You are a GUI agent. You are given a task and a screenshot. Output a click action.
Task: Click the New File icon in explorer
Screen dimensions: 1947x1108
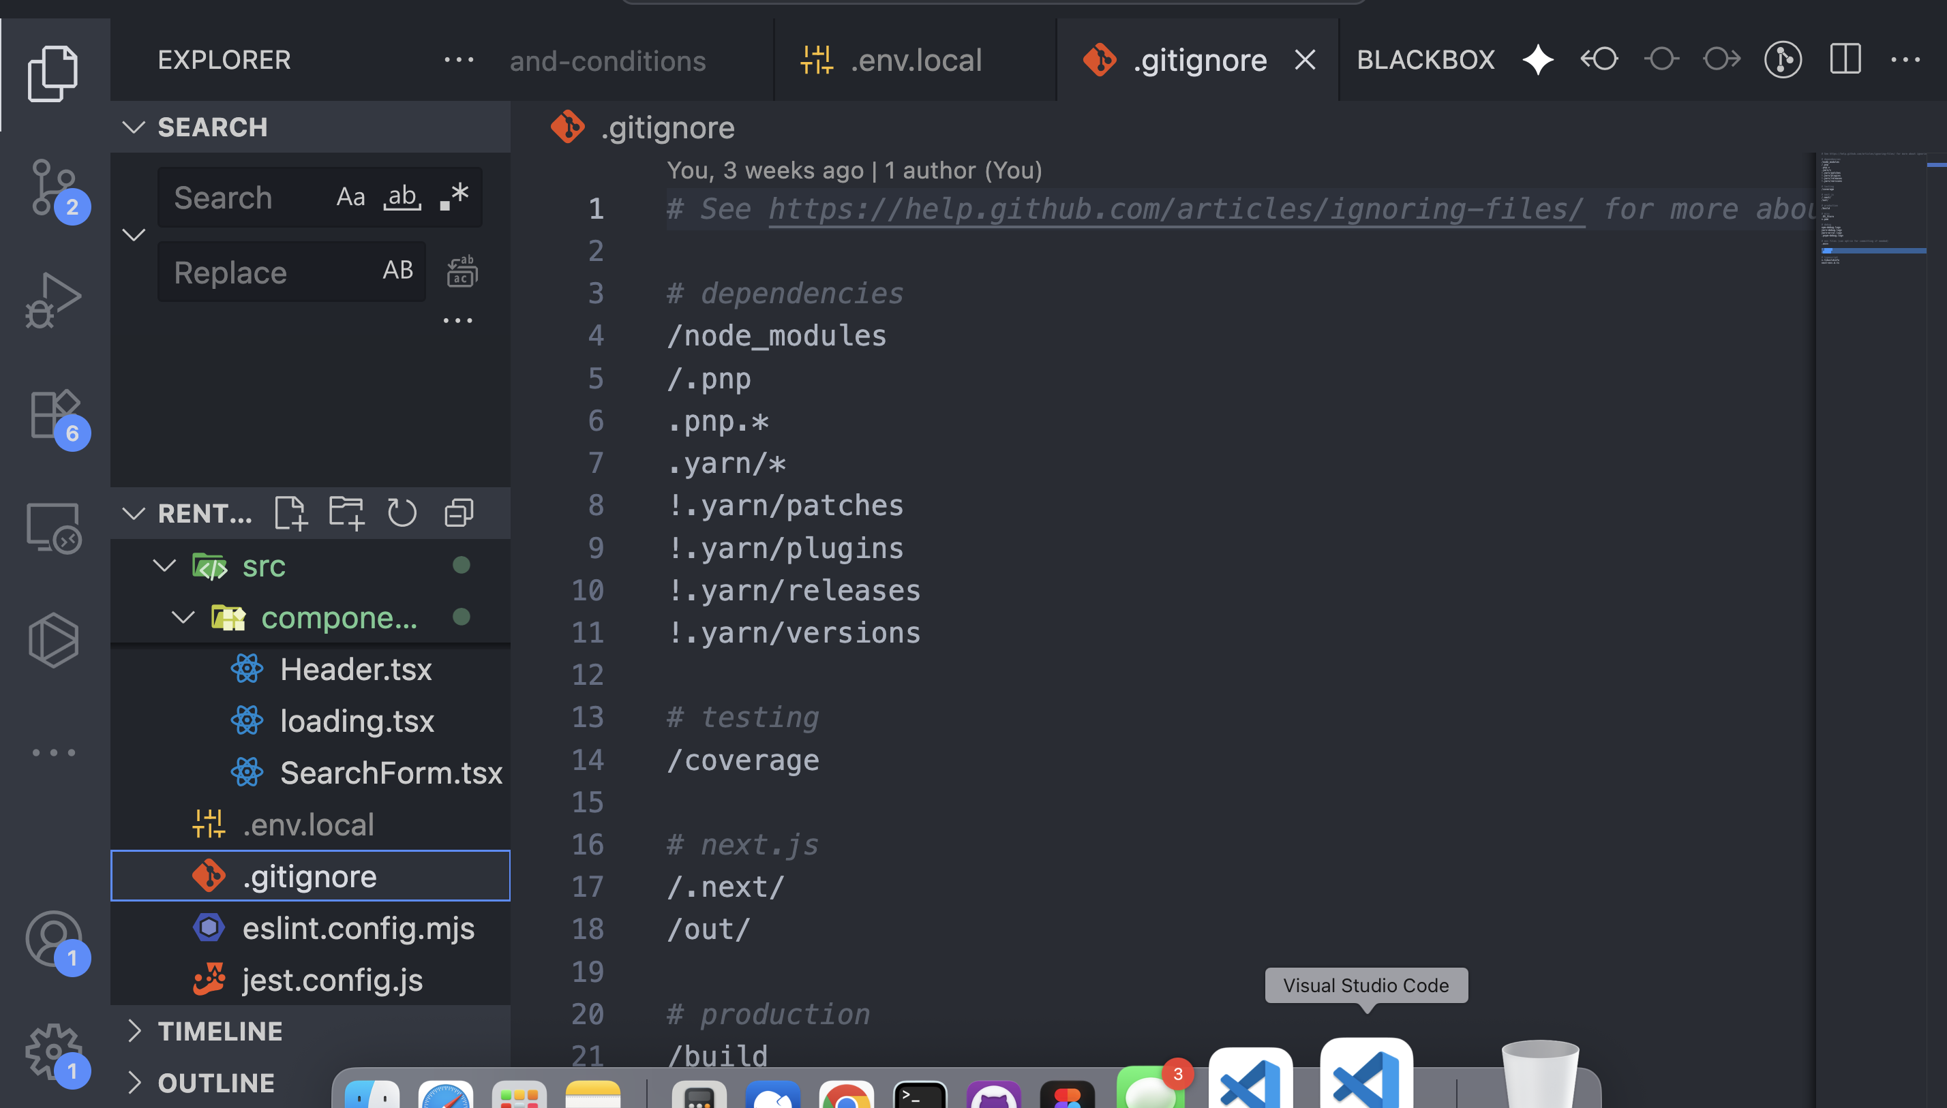290,513
